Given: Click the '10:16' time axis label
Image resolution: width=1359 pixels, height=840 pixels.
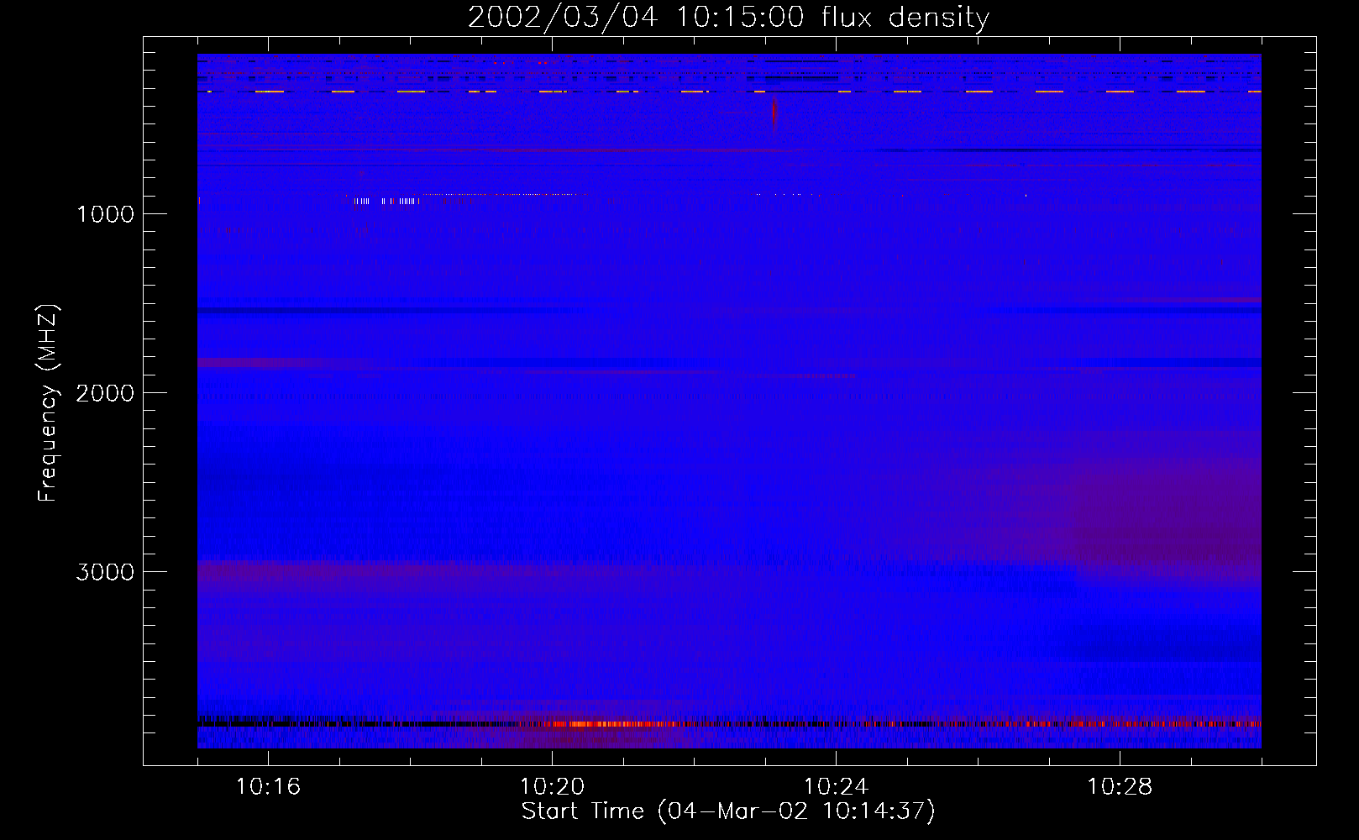Looking at the screenshot, I should click(268, 787).
